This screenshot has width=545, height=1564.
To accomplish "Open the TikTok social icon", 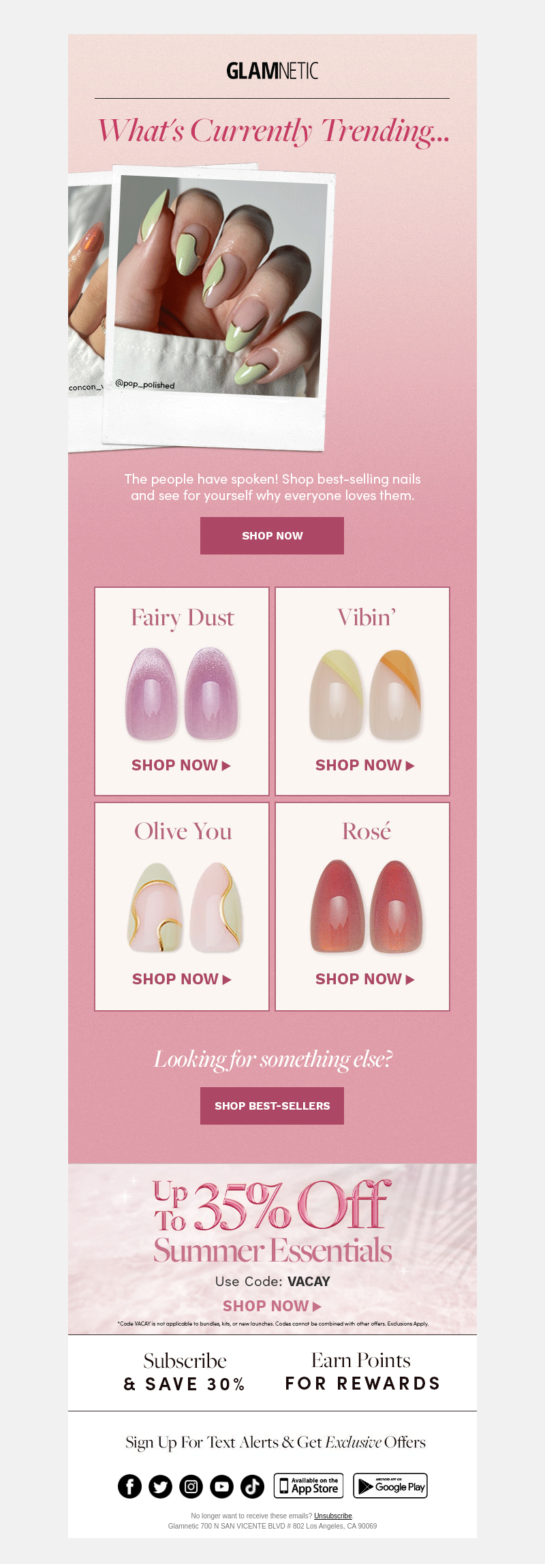I will [252, 1486].
